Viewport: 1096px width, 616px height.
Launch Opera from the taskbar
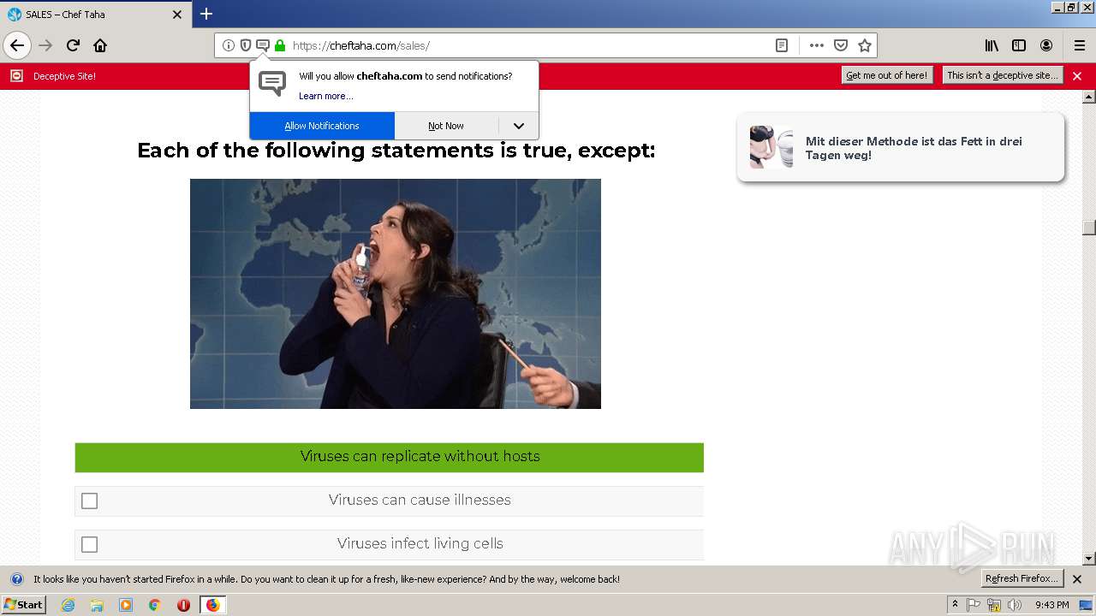pyautogui.click(x=183, y=605)
